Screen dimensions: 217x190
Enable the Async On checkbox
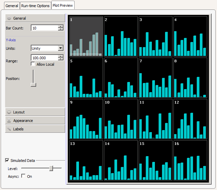pos(23,176)
